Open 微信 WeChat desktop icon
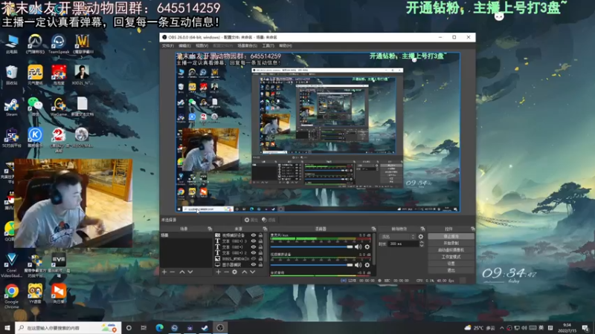The height and width of the screenshot is (334, 595). pos(35,106)
